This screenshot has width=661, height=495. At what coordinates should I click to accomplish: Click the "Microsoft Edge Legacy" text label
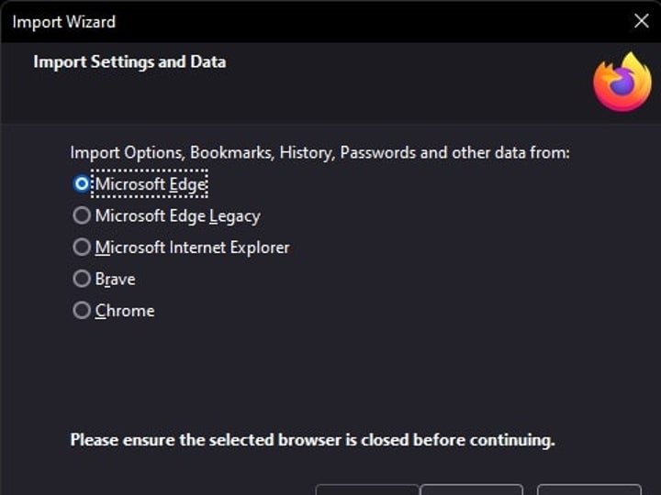177,216
